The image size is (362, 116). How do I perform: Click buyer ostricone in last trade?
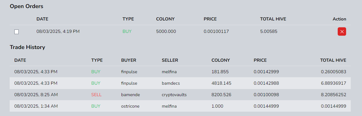[x=130, y=106]
